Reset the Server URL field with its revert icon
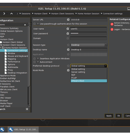Viewport: 130px width, 134px height. coord(68,19)
